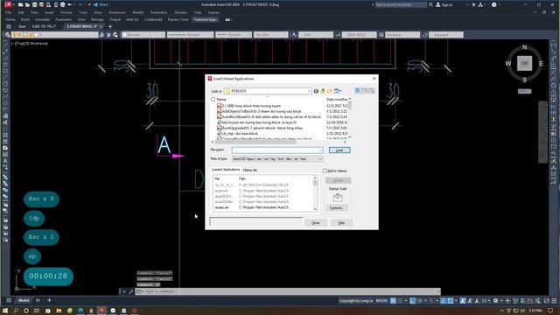Open the status bar customization menu icon
Viewport: 560px width, 315px height.
coord(554,301)
